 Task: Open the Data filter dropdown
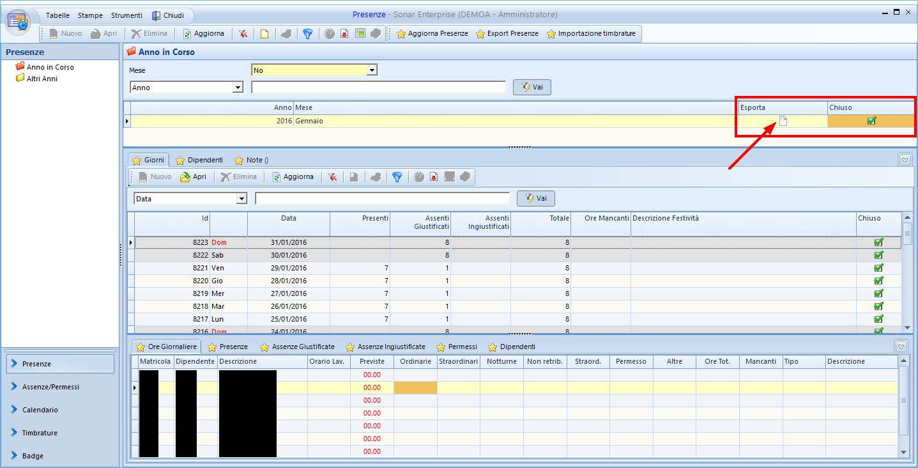pos(241,199)
